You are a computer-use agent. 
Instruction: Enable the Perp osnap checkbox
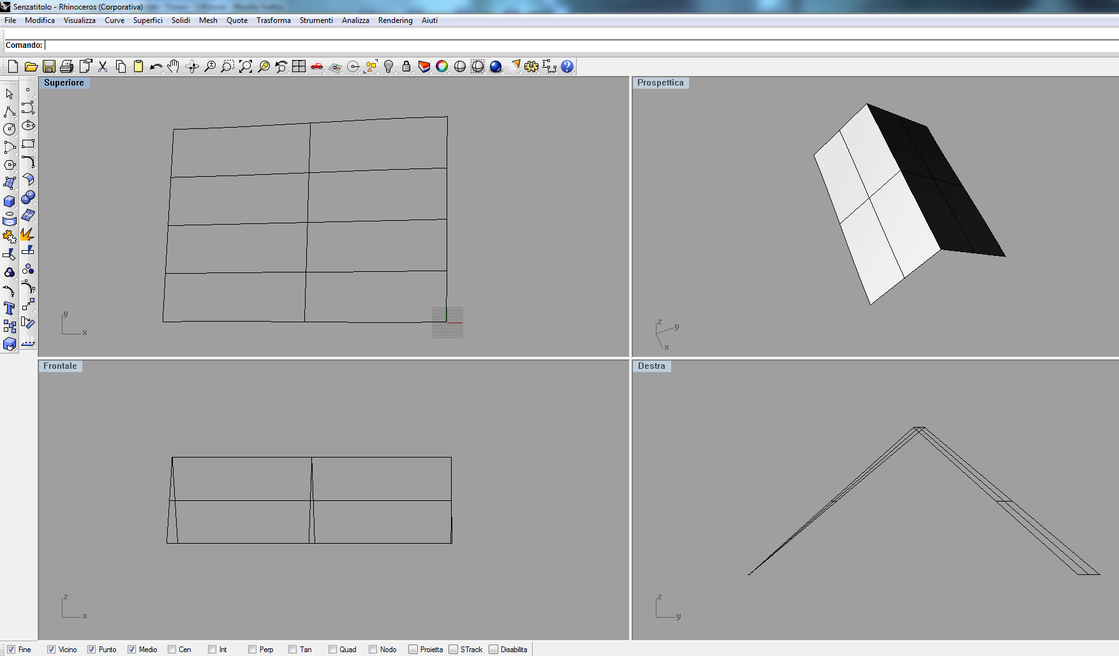[x=253, y=650]
